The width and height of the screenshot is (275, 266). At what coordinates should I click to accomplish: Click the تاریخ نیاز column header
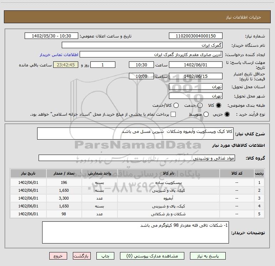[28, 173]
